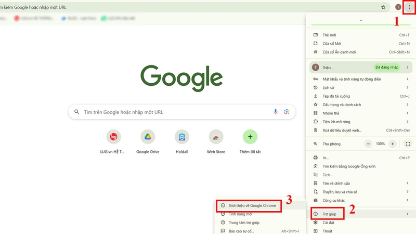Open the profile avatar in toolbar

pyautogui.click(x=398, y=7)
